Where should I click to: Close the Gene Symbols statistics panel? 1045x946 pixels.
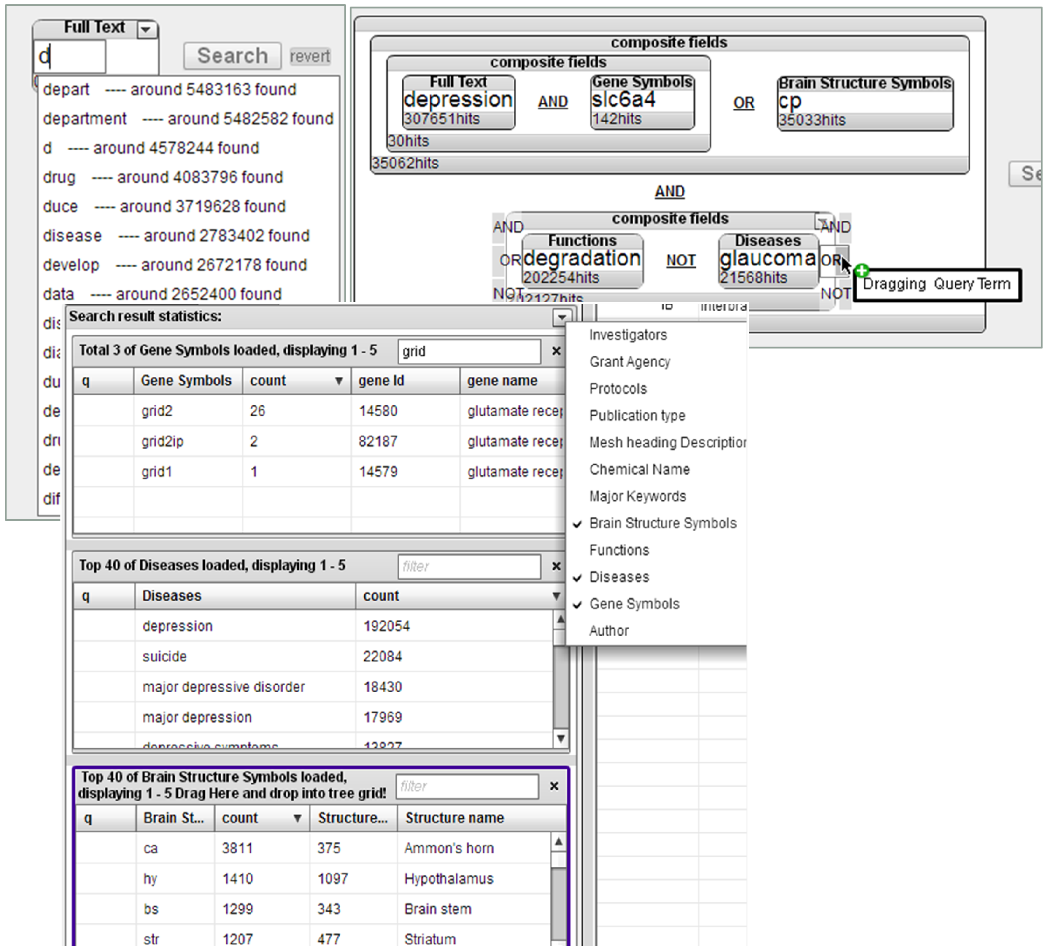556,351
